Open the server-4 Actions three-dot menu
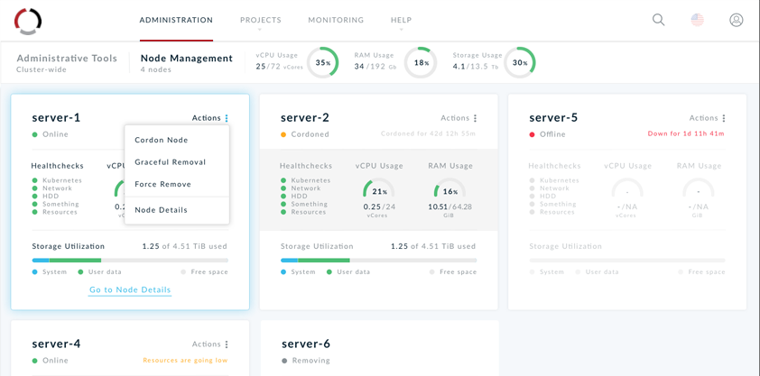Screen dimensions: 760x376 [x=227, y=344]
